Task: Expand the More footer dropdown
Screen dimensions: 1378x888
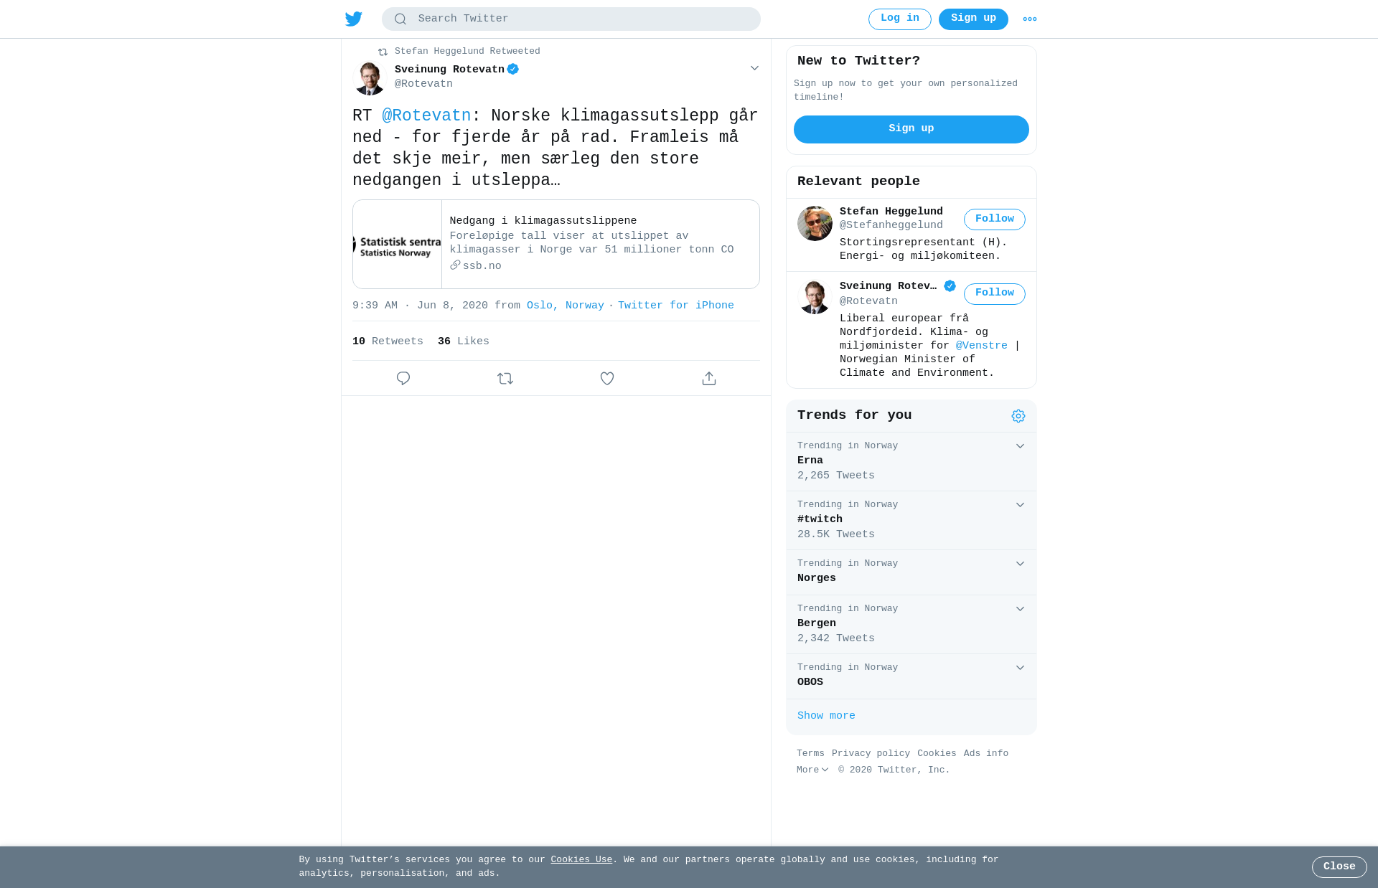Action: (812, 770)
